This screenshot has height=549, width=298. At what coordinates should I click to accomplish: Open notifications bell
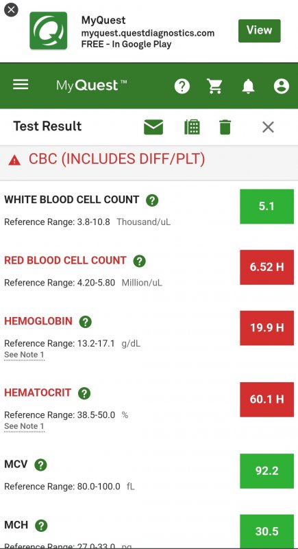click(x=248, y=86)
